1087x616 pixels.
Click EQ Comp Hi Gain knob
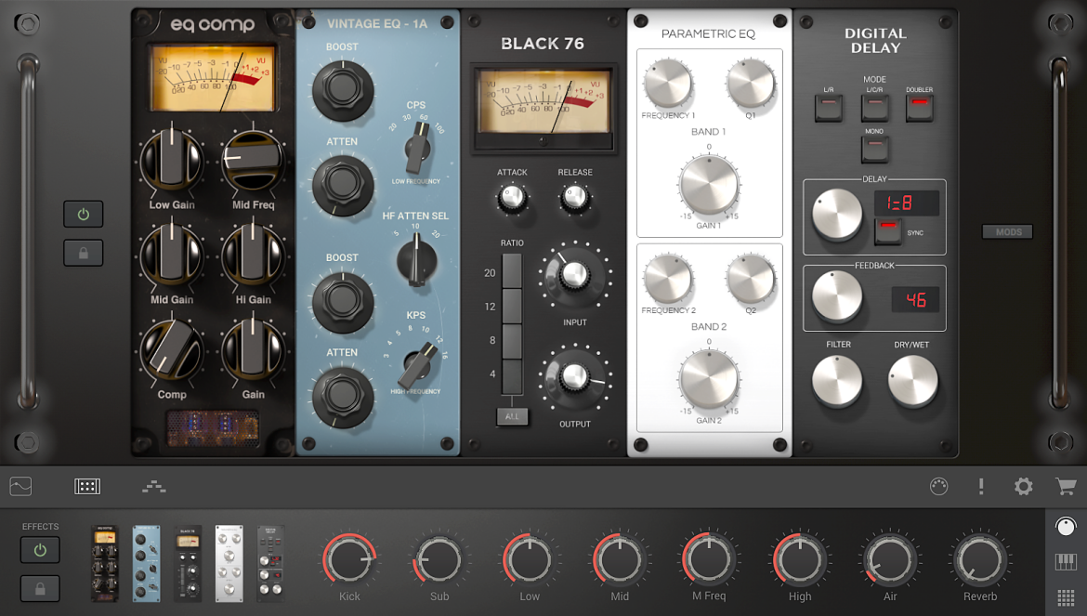tap(253, 255)
